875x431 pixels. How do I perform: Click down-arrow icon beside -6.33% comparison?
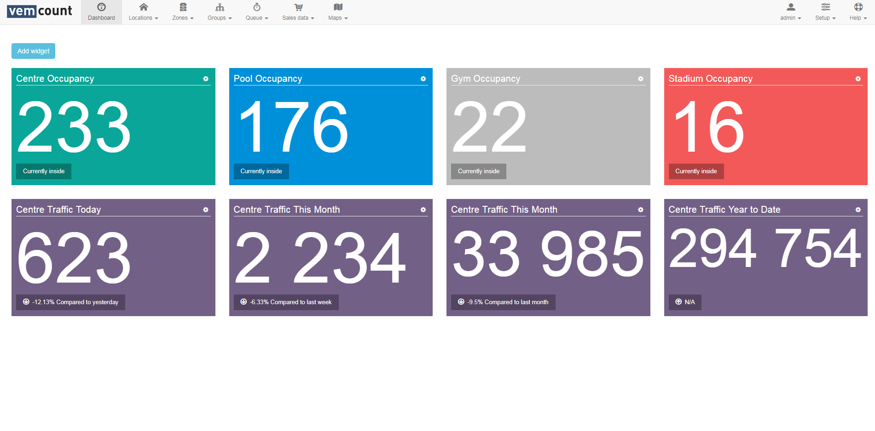[243, 302]
